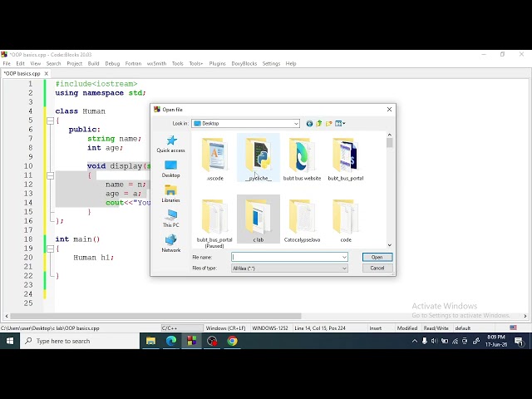Collapse the fold marker at line 5

point(50,121)
